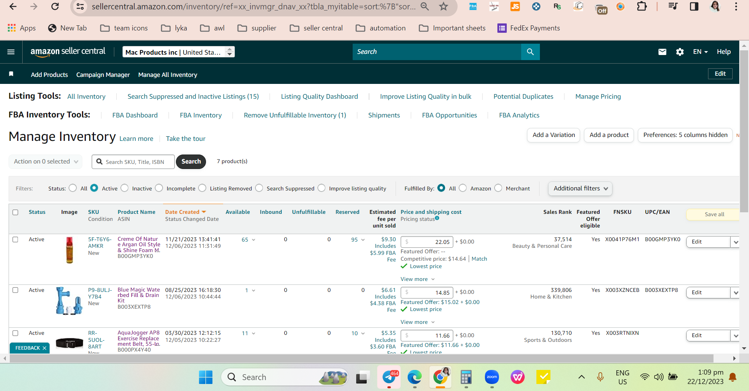749x391 pixels.
Task: Check the box for the Blue Magic Waterbed row
Action: click(x=16, y=290)
